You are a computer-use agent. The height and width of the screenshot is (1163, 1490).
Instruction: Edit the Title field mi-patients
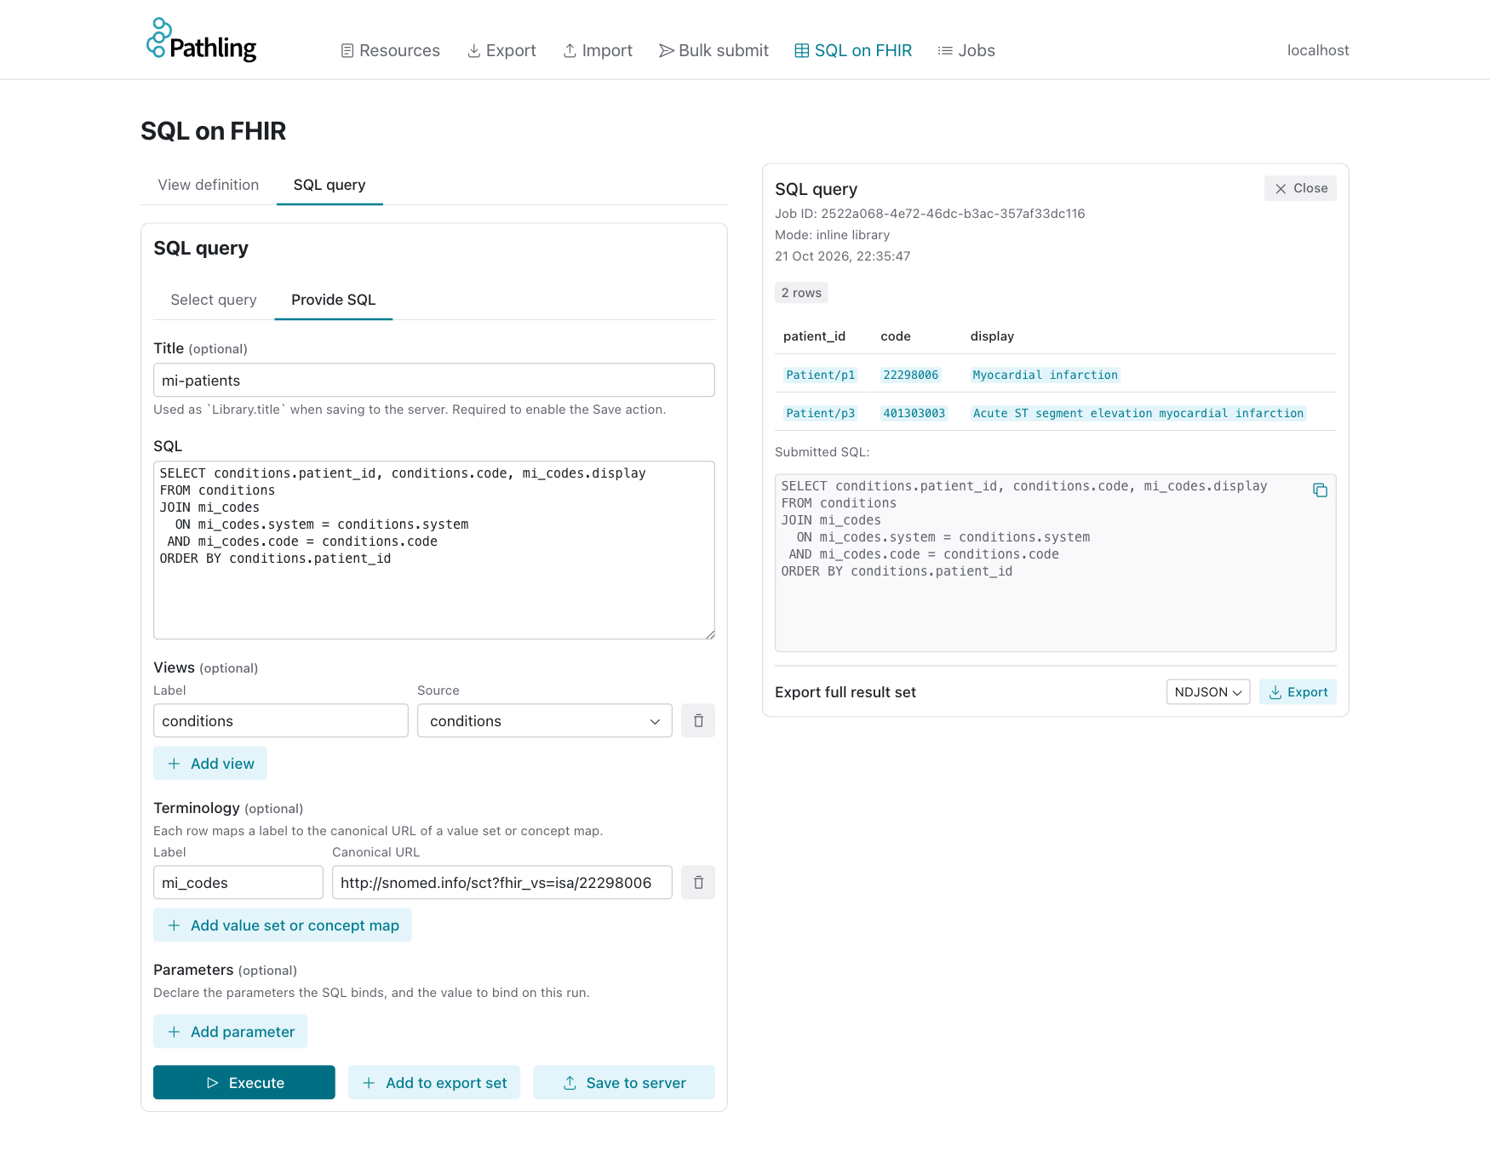point(434,381)
